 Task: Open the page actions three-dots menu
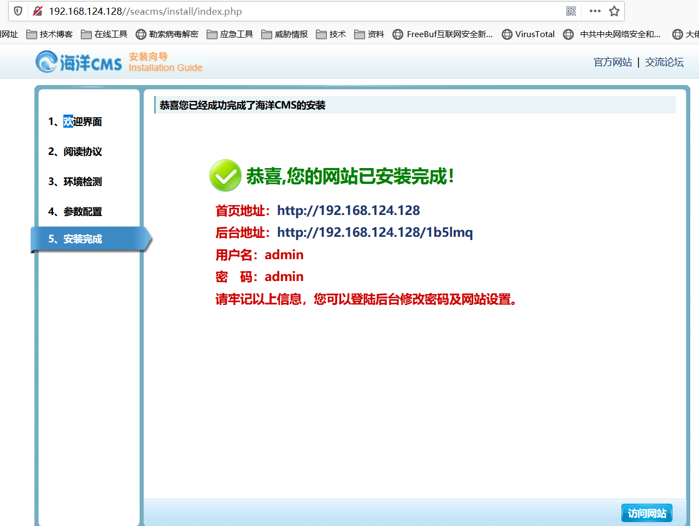595,11
